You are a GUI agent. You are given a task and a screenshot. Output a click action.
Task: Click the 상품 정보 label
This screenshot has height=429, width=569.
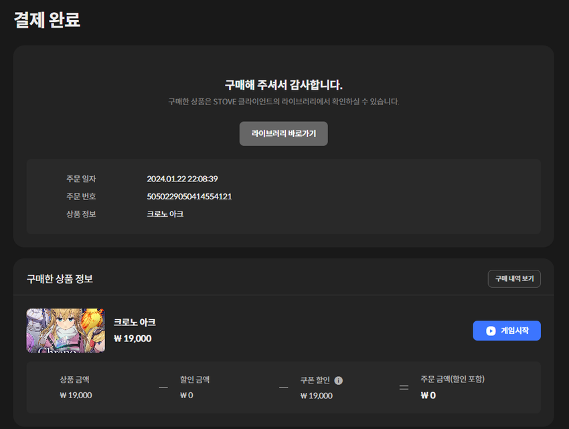click(x=81, y=213)
